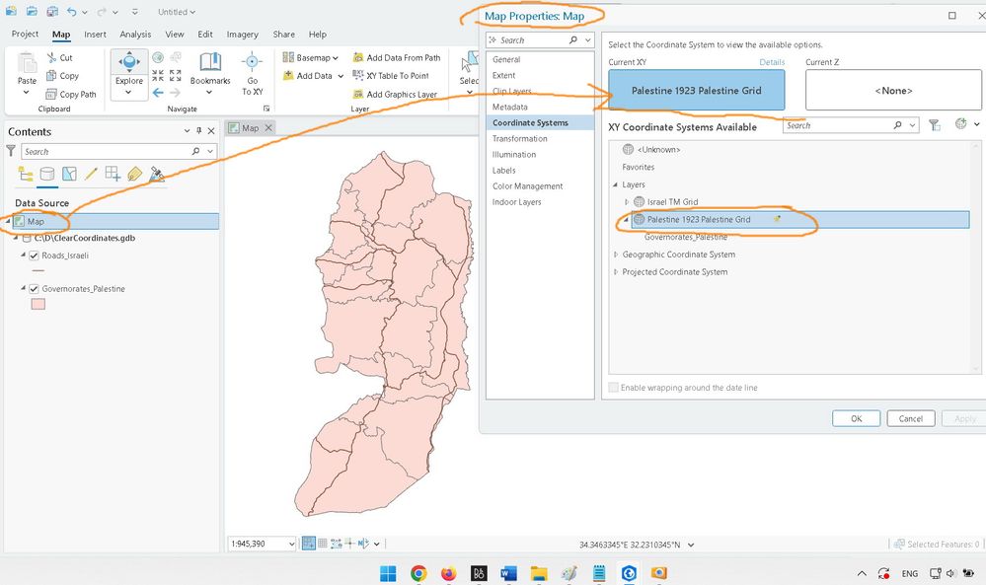Click Add Graphics Layer
The width and height of the screenshot is (986, 585).
(395, 95)
